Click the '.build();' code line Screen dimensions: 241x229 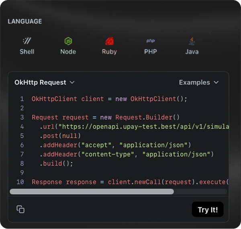[x=56, y=164]
